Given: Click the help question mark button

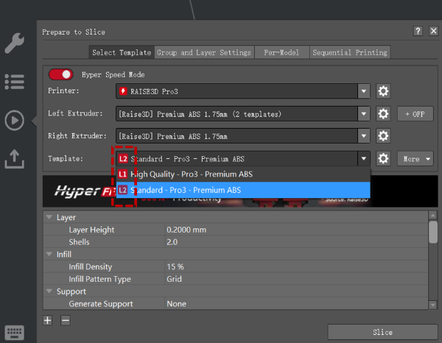Looking at the screenshot, I should [x=418, y=32].
